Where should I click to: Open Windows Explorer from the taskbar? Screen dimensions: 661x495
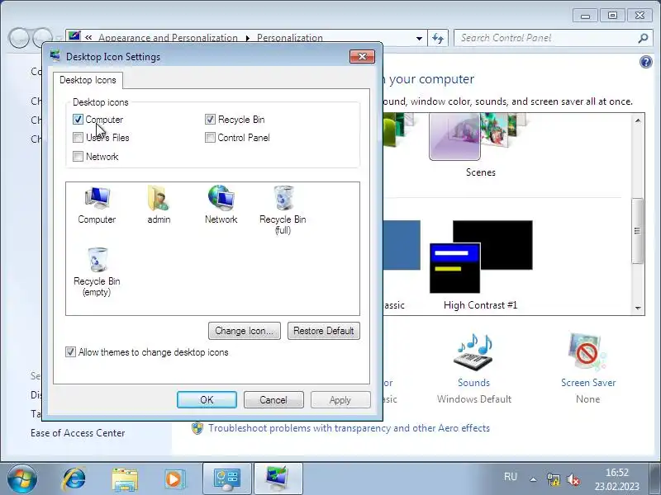click(x=125, y=479)
